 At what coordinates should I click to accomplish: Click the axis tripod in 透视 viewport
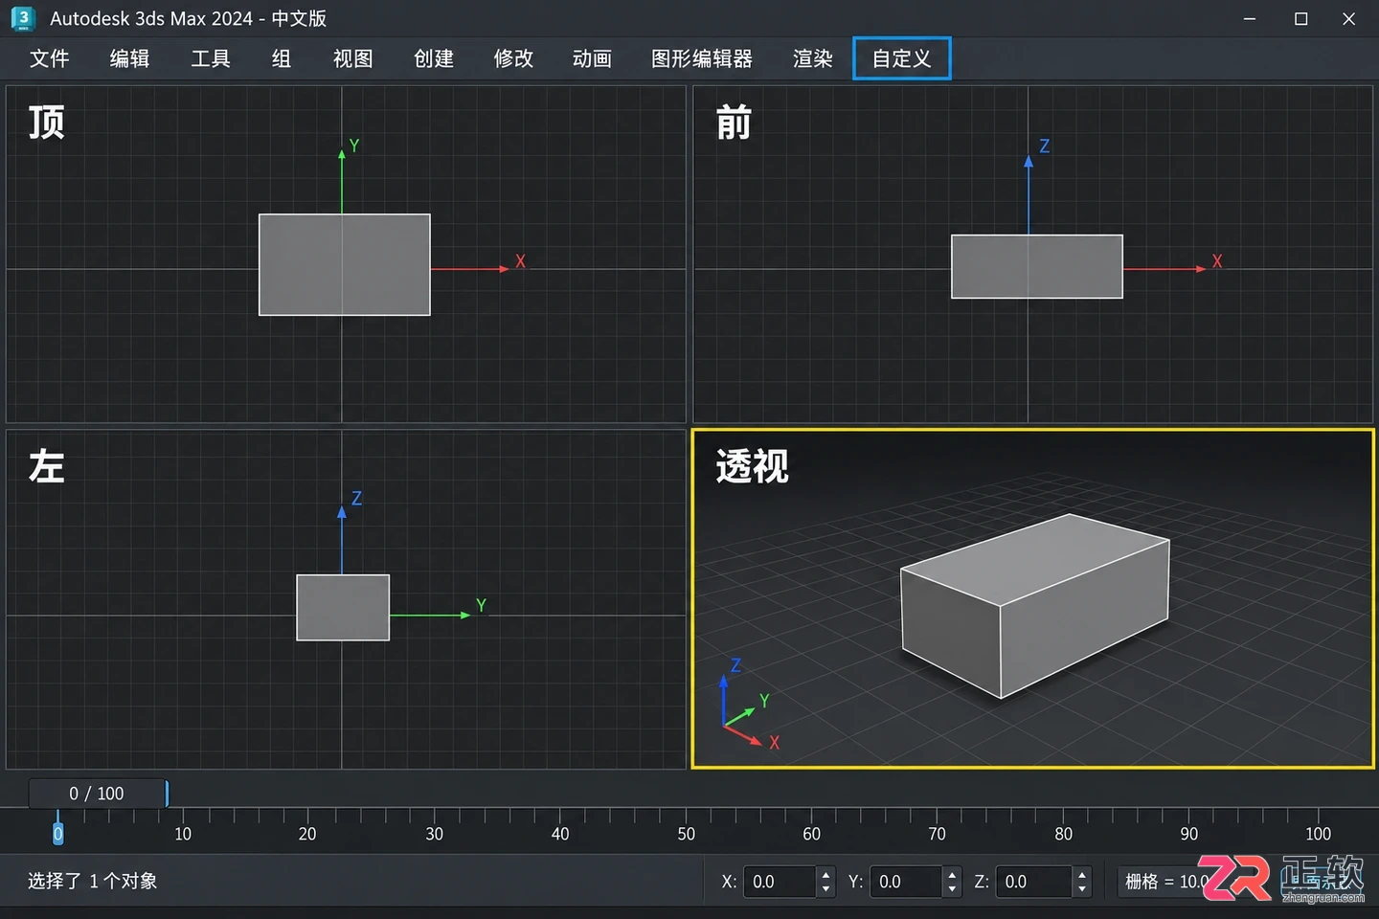pyautogui.click(x=749, y=705)
